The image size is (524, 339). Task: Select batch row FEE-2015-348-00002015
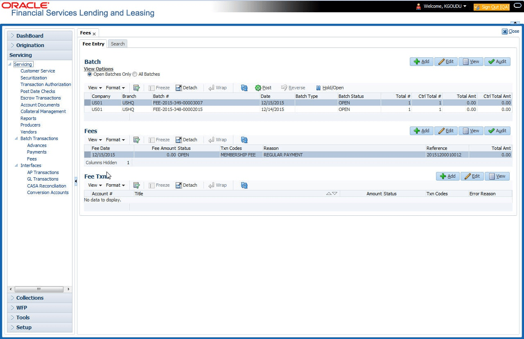(298, 109)
